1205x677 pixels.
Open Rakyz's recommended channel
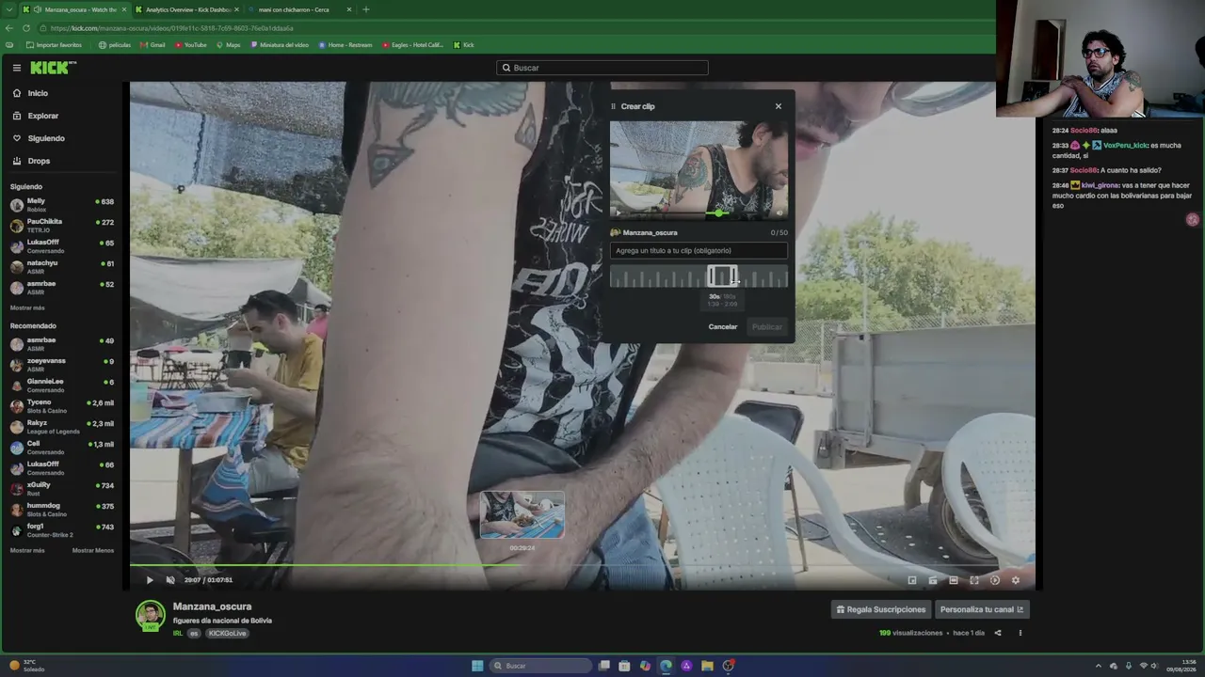pos(61,427)
